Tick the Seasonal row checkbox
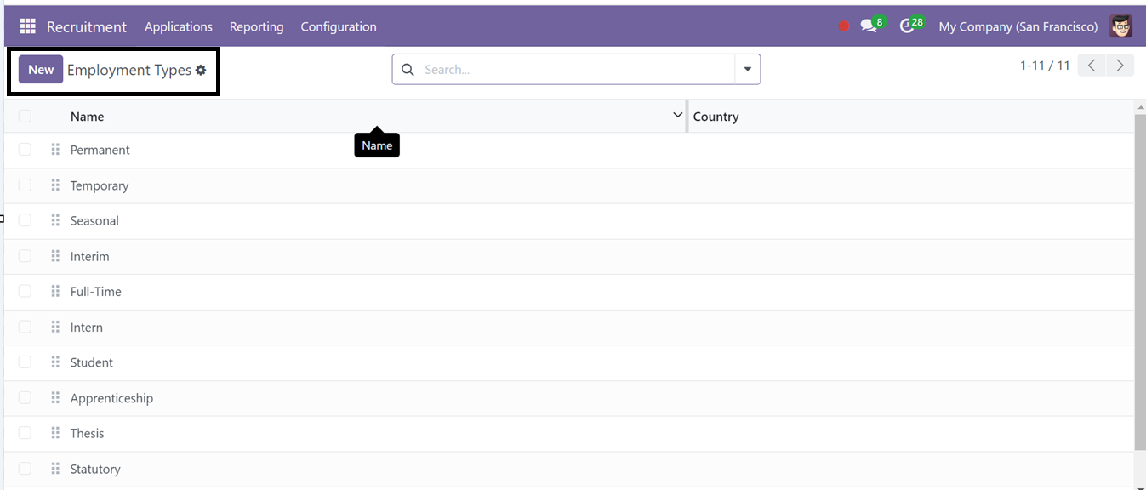The width and height of the screenshot is (1146, 490). click(x=25, y=220)
